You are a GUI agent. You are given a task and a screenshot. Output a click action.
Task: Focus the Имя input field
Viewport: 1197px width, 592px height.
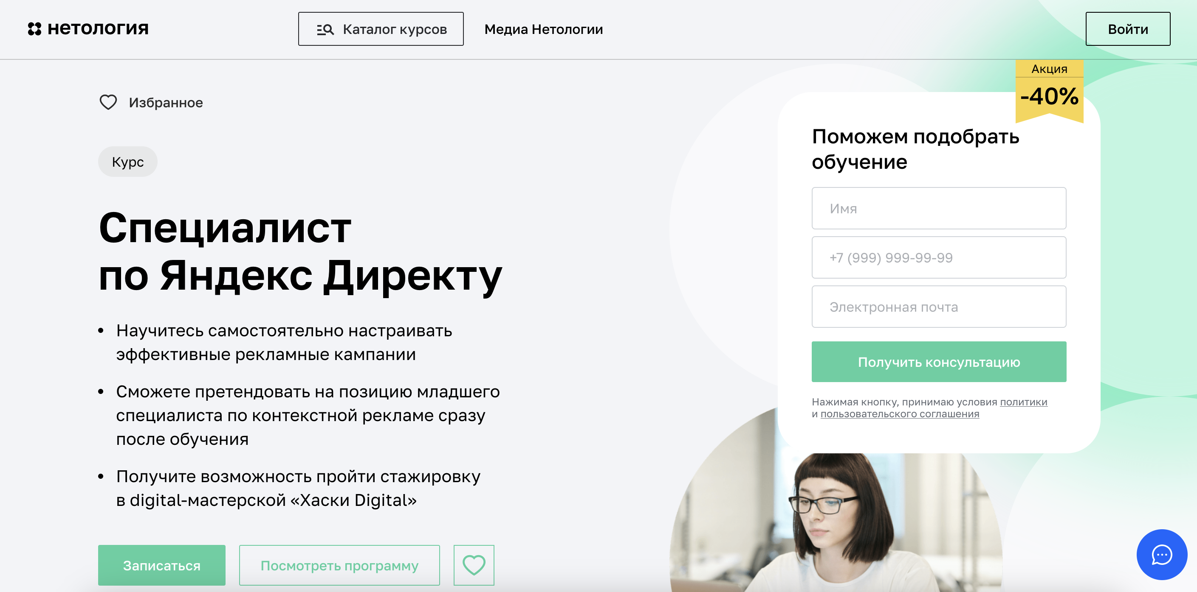[x=939, y=208]
